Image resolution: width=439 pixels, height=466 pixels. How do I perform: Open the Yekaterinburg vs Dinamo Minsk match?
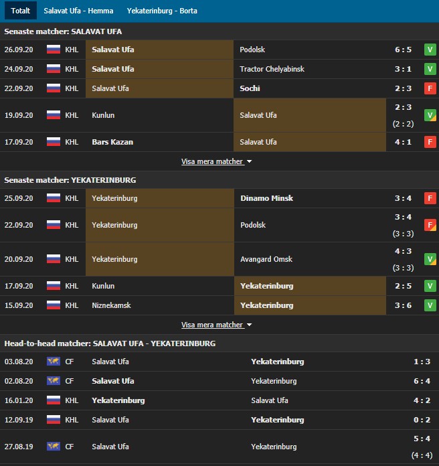click(266, 198)
